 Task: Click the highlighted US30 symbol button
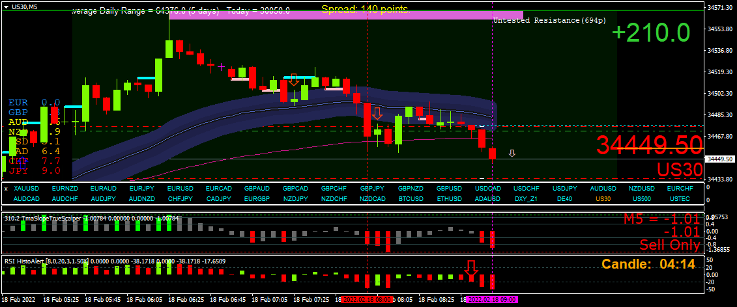603,198
